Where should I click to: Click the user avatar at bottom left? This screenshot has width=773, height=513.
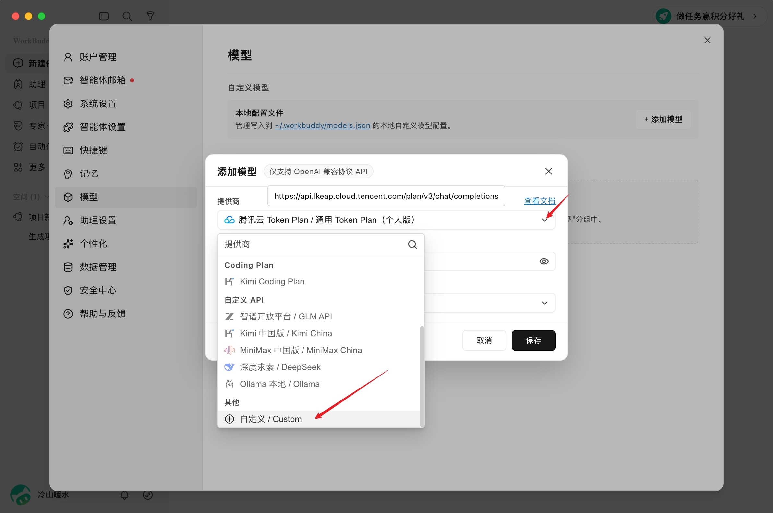[21, 495]
